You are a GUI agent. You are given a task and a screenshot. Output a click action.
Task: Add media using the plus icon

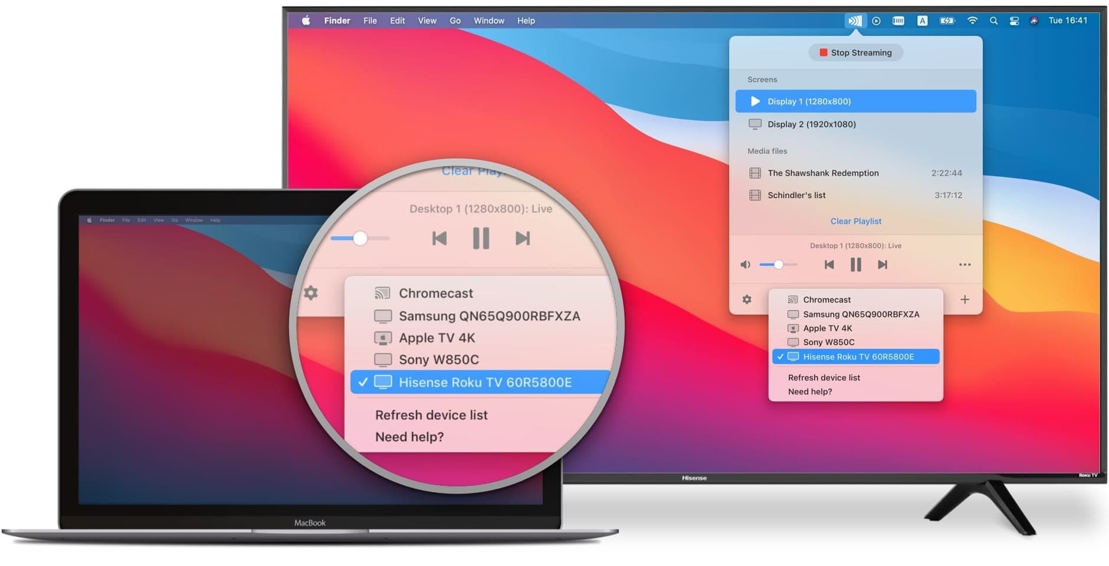tap(966, 300)
